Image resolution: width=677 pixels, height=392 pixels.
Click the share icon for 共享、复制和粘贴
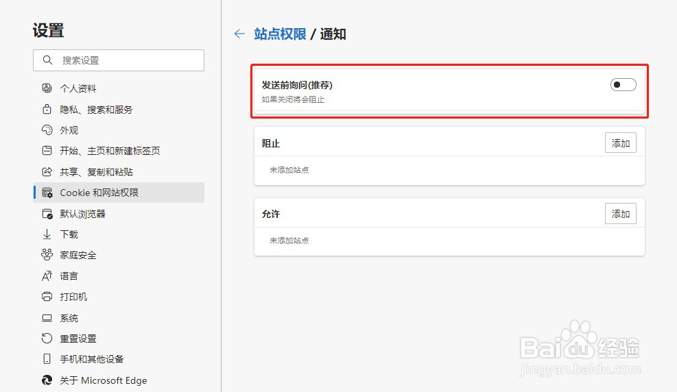(x=47, y=171)
